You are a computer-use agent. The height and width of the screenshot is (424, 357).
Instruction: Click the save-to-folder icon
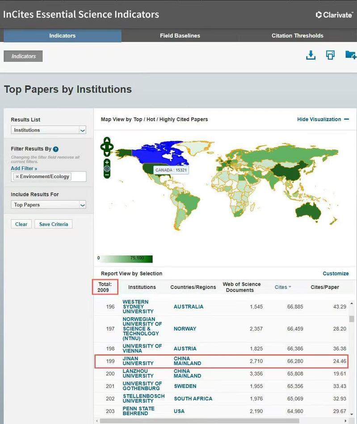click(351, 55)
